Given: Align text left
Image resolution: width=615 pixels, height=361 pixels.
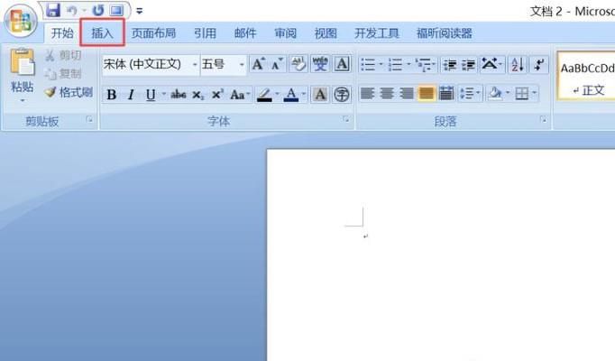Looking at the screenshot, I should 367,93.
